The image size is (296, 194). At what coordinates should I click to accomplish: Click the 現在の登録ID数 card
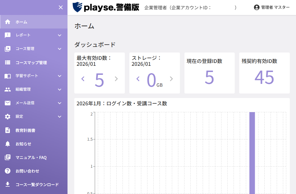click(x=210, y=73)
